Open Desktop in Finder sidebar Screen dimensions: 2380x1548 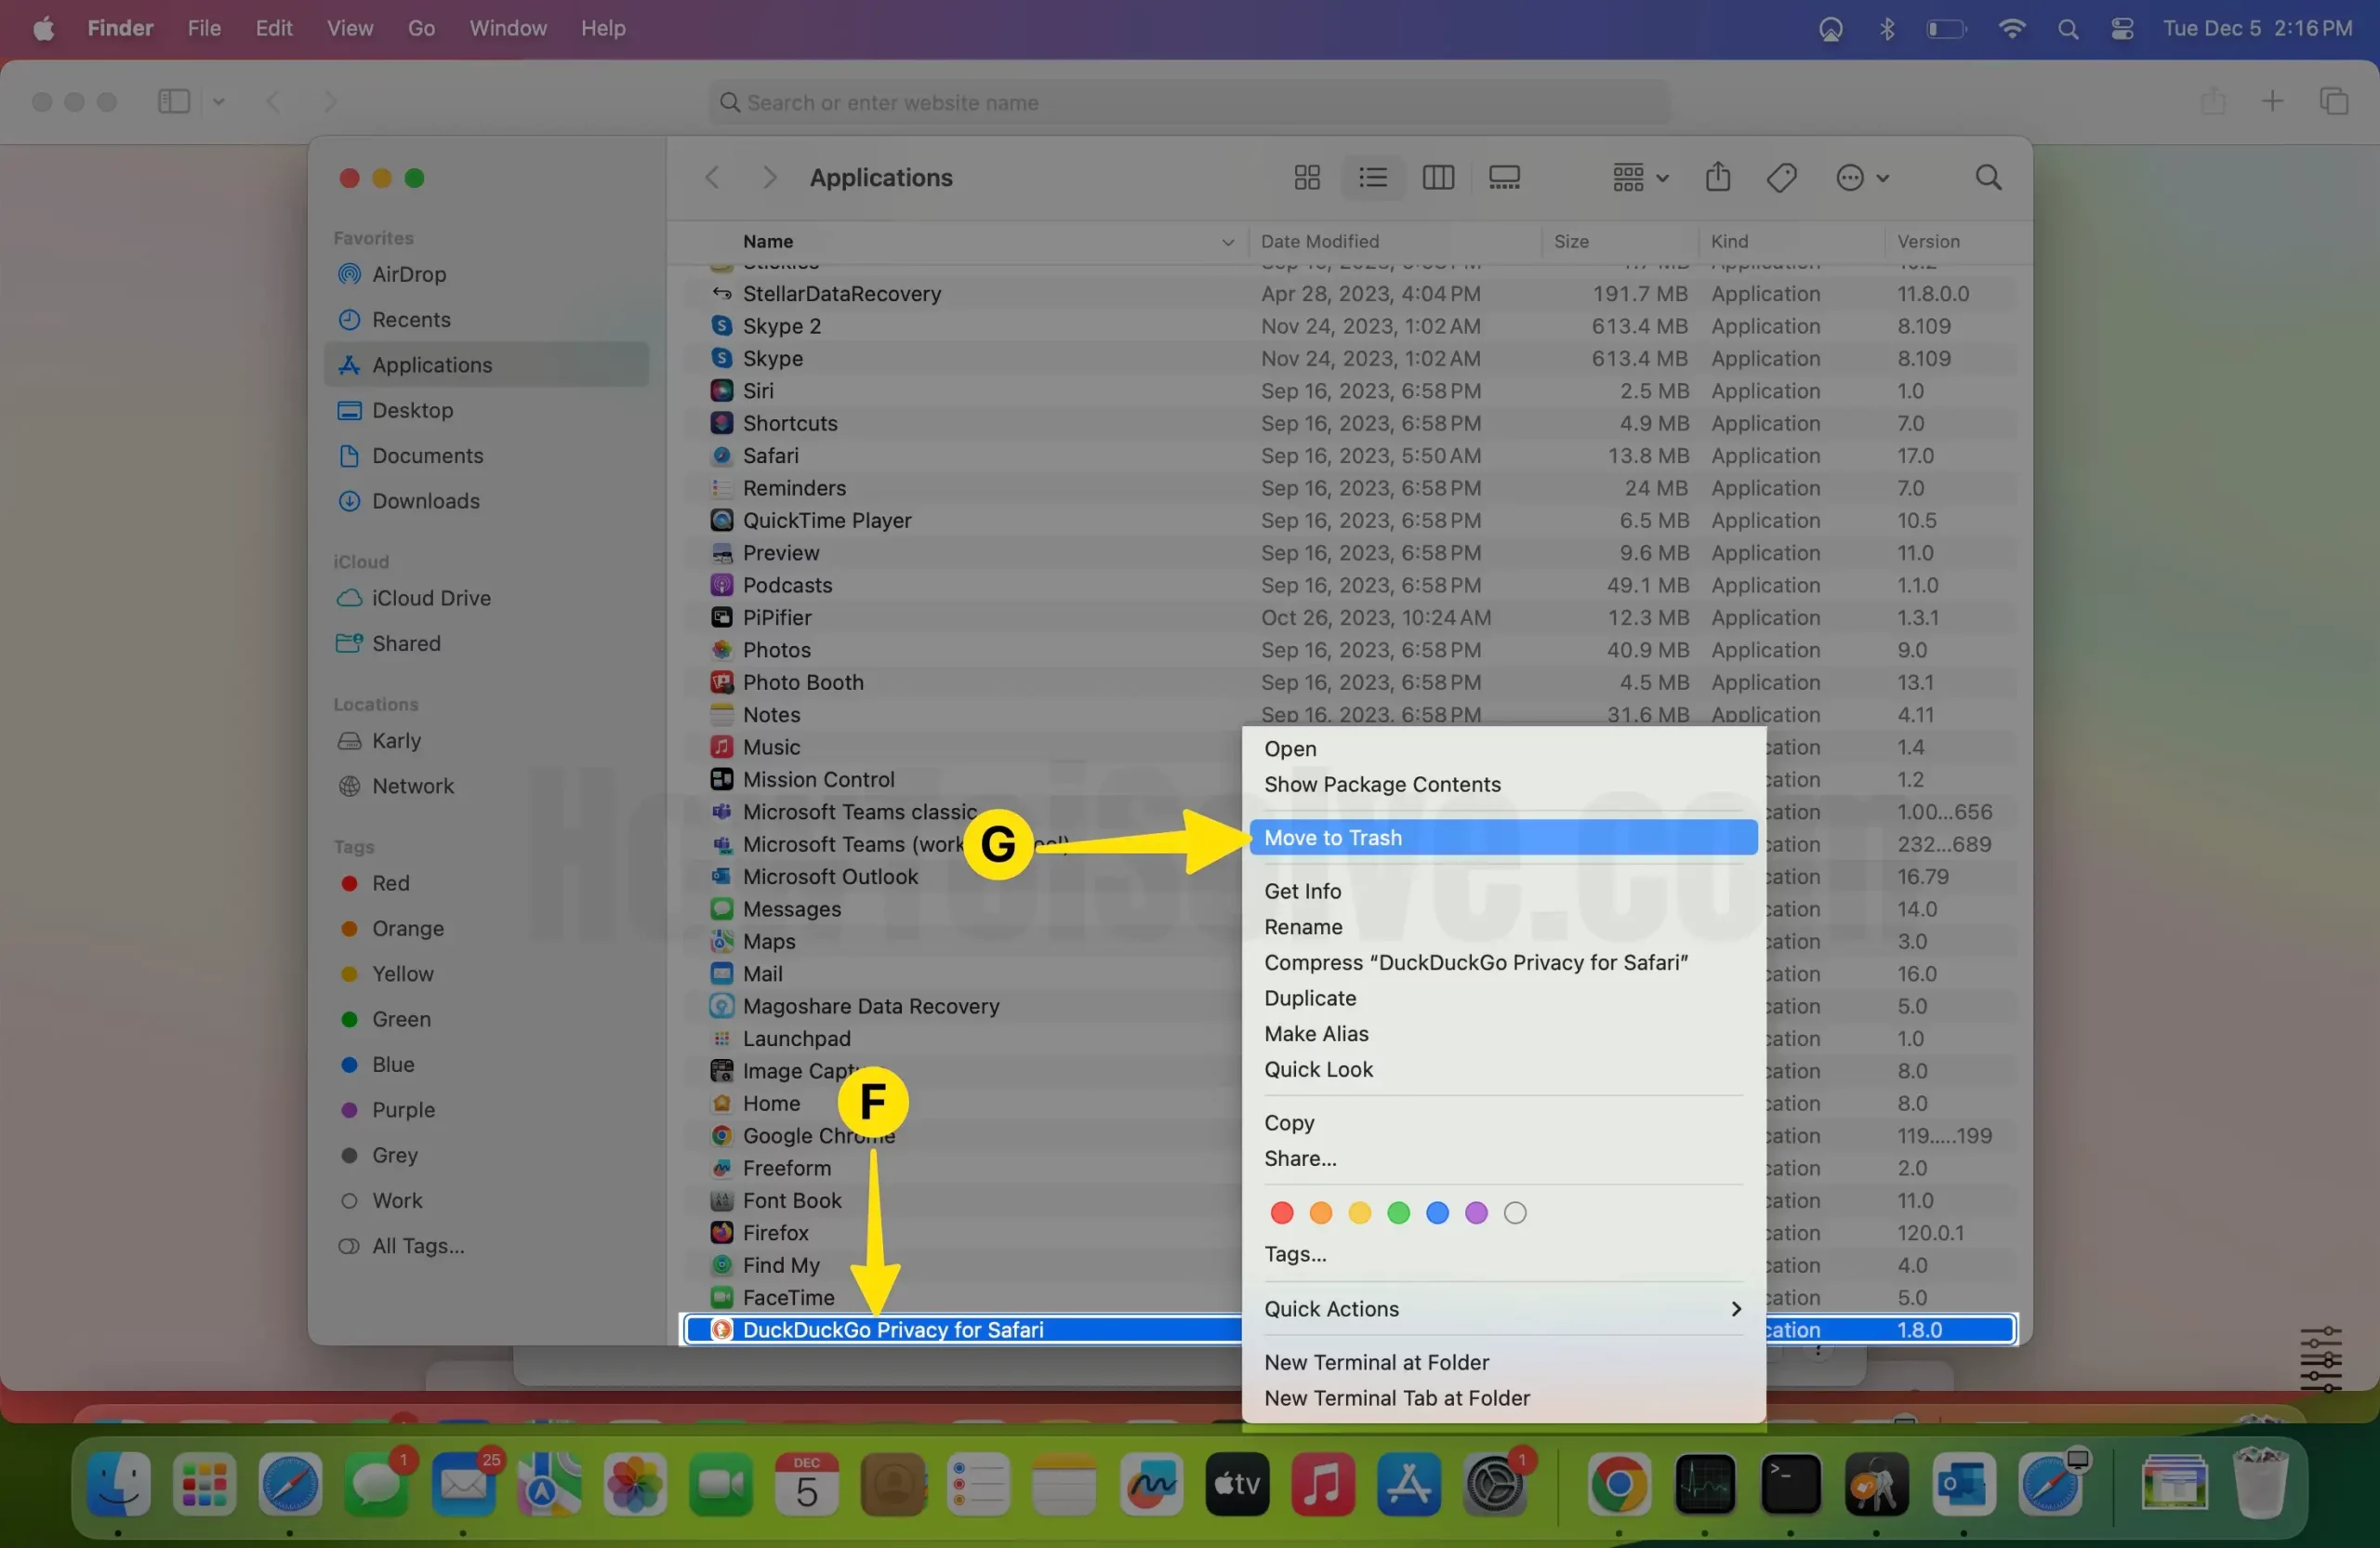coord(487,411)
